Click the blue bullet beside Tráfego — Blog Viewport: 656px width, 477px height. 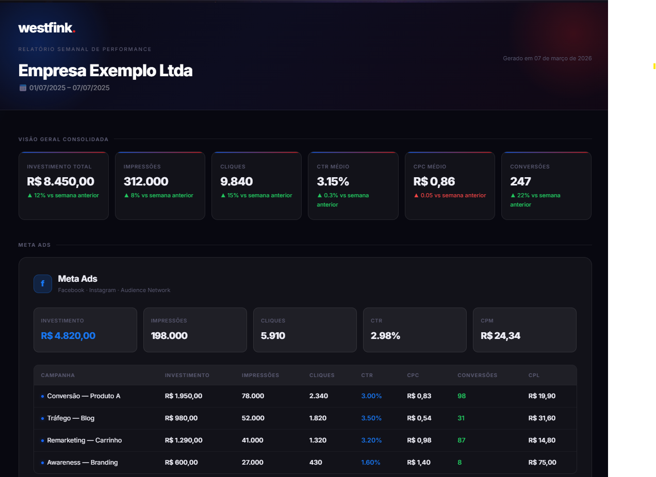[42, 418]
